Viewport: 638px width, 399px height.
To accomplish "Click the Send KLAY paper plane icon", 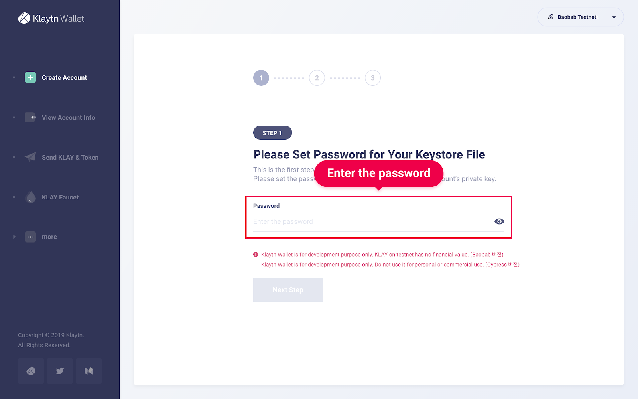I will [x=30, y=157].
